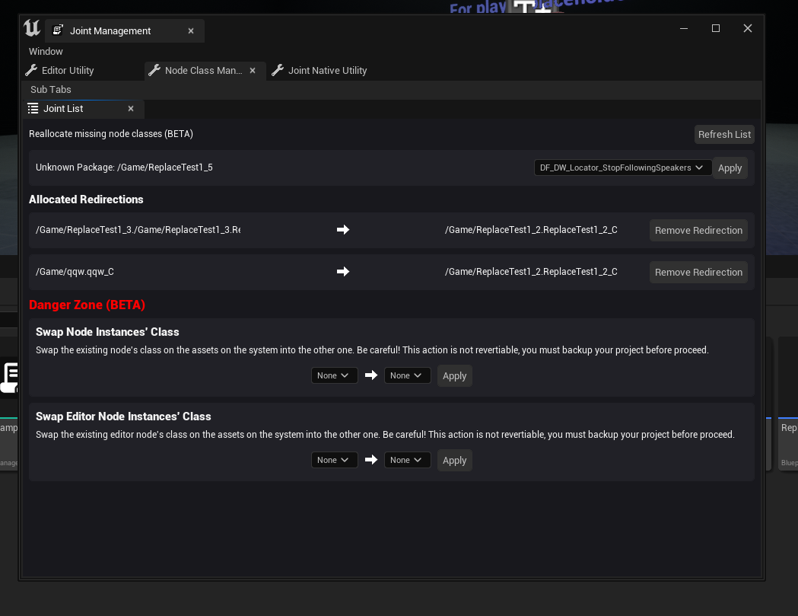Click the Joint Native Utility wrench icon
The height and width of the screenshot is (616, 798).
(278, 71)
